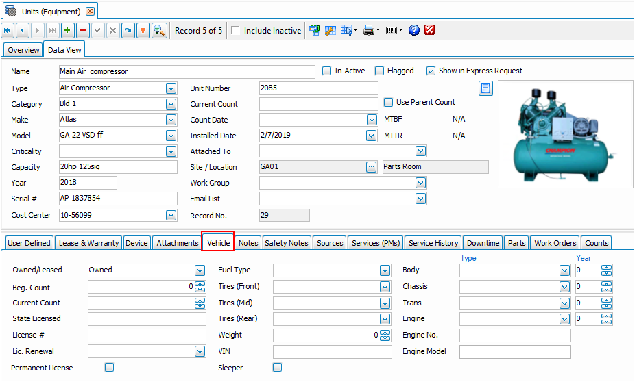Expand the Model dropdown
Viewport: 637px width, 382px height.
click(171, 136)
